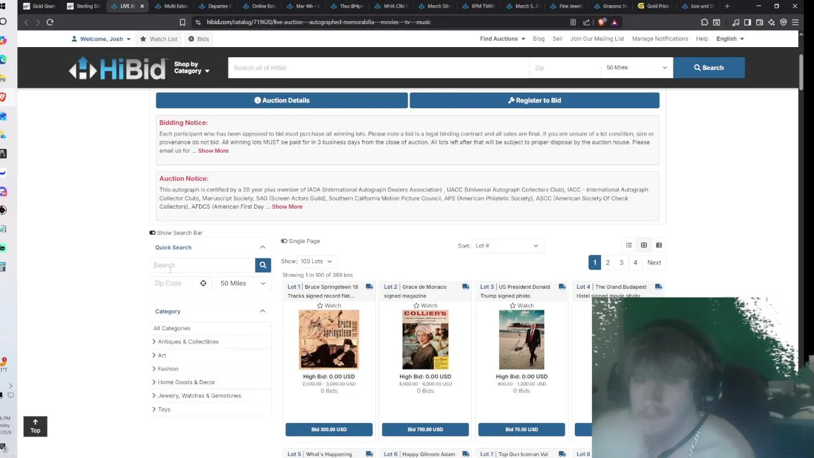The height and width of the screenshot is (458, 814).
Task: Open the Find Auctions menu
Action: (x=502, y=39)
